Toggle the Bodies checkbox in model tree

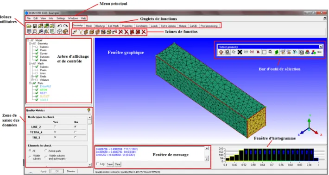coord(37,60)
